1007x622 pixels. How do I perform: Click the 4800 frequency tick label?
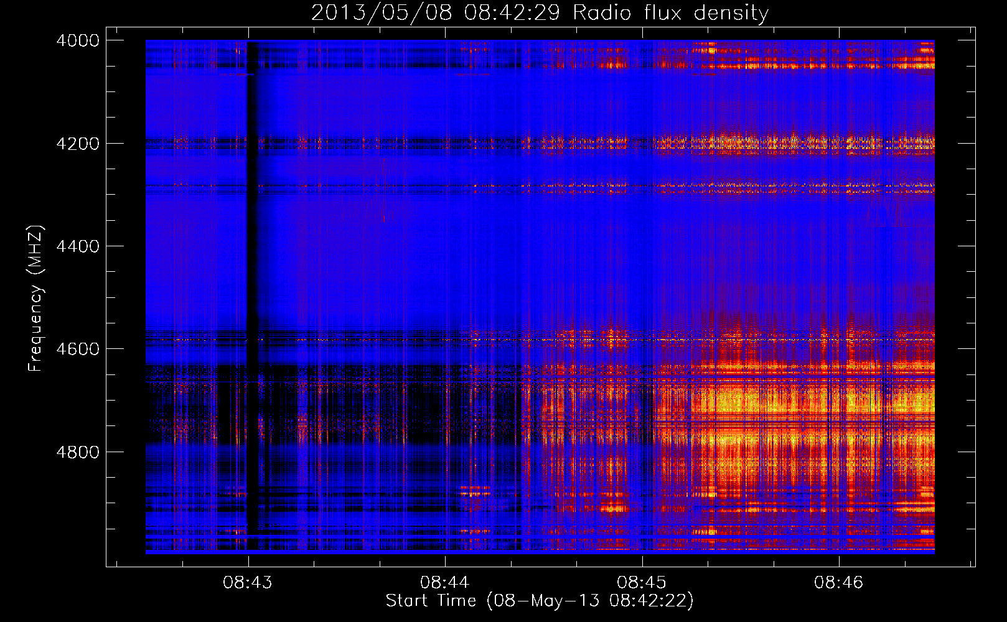[x=78, y=452]
